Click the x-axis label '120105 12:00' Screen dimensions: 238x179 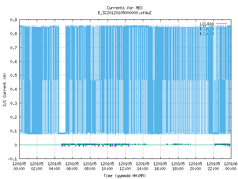[x=125, y=166]
